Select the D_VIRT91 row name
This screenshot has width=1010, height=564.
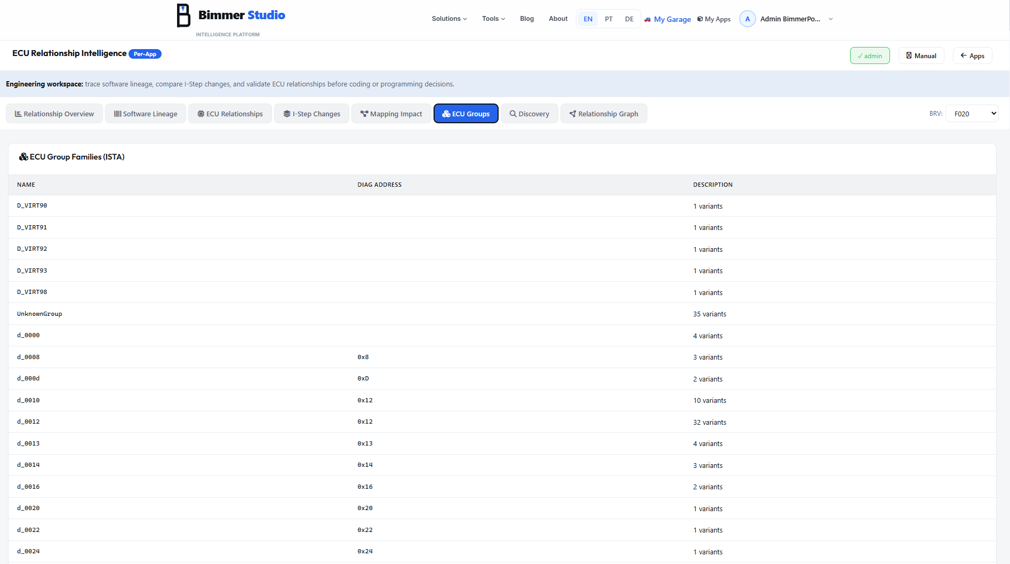[32, 227]
